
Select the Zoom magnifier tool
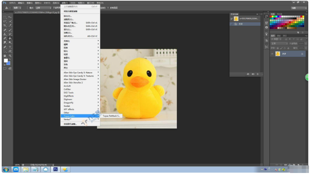tap(10, 56)
